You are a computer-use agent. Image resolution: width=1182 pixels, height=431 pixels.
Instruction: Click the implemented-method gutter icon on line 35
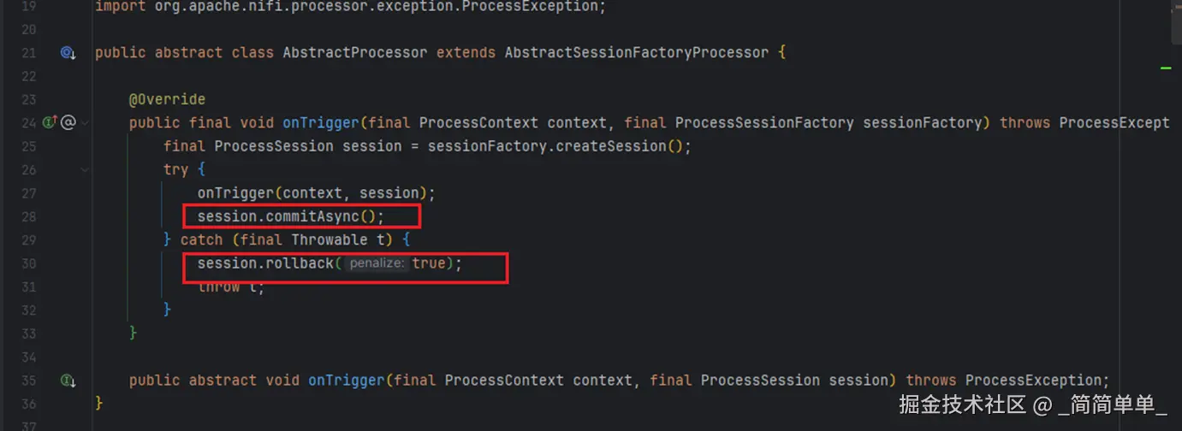[68, 380]
